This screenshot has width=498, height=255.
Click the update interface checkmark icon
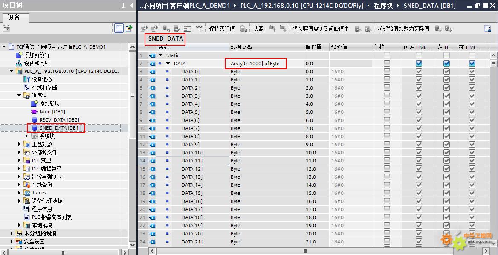coord(177,29)
